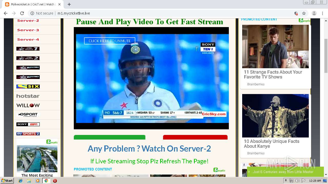This screenshot has height=184, width=328.
Task: Click the page scrollbar down arrow
Action: point(326,175)
